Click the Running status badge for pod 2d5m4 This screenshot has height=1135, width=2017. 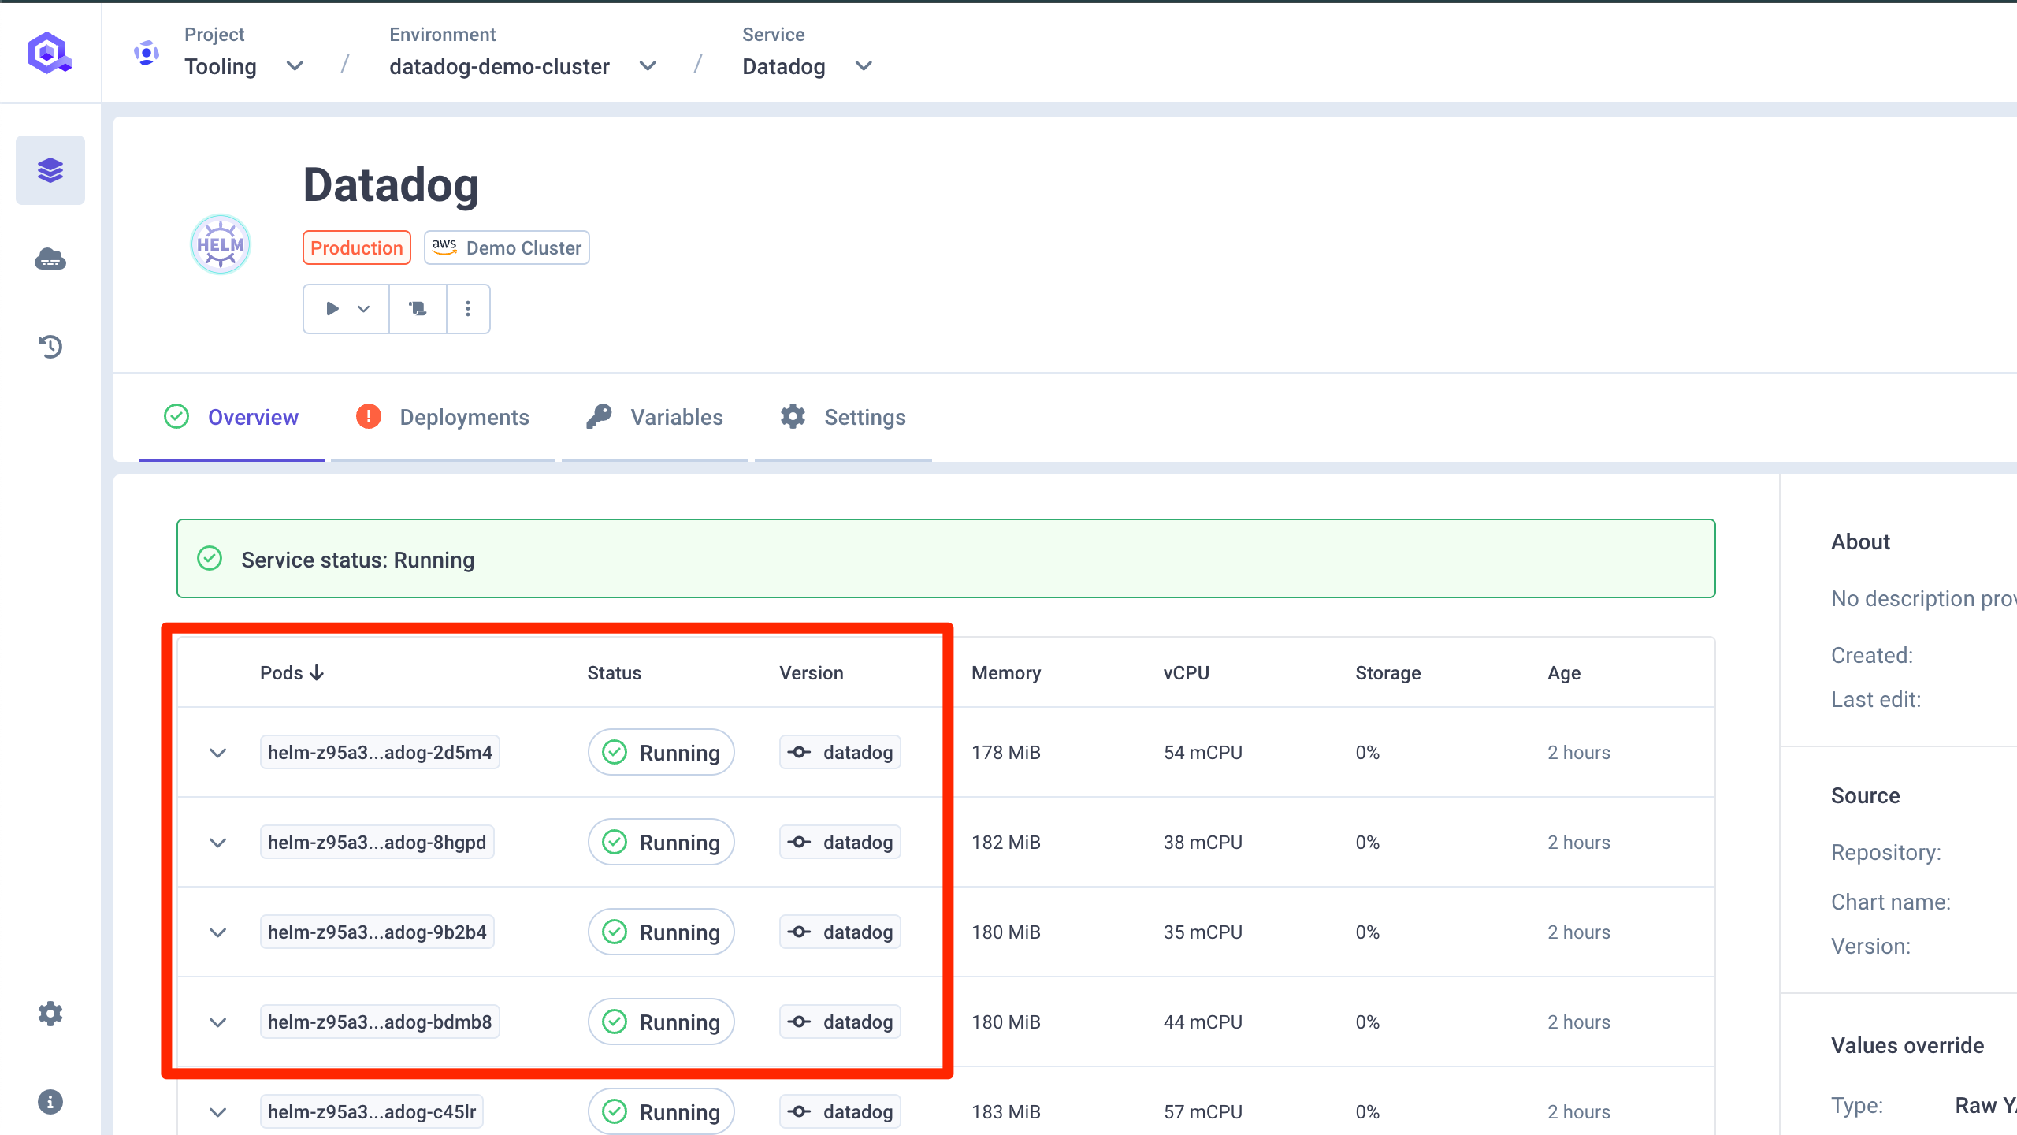tap(661, 752)
